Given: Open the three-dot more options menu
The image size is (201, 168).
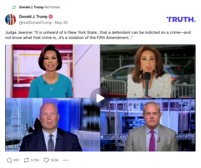Looking at the screenshot, I should tap(66, 160).
